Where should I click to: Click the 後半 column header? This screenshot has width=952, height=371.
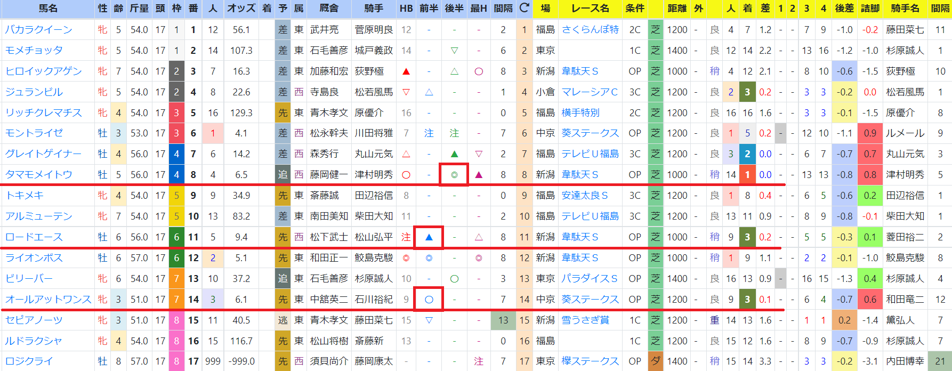click(454, 9)
